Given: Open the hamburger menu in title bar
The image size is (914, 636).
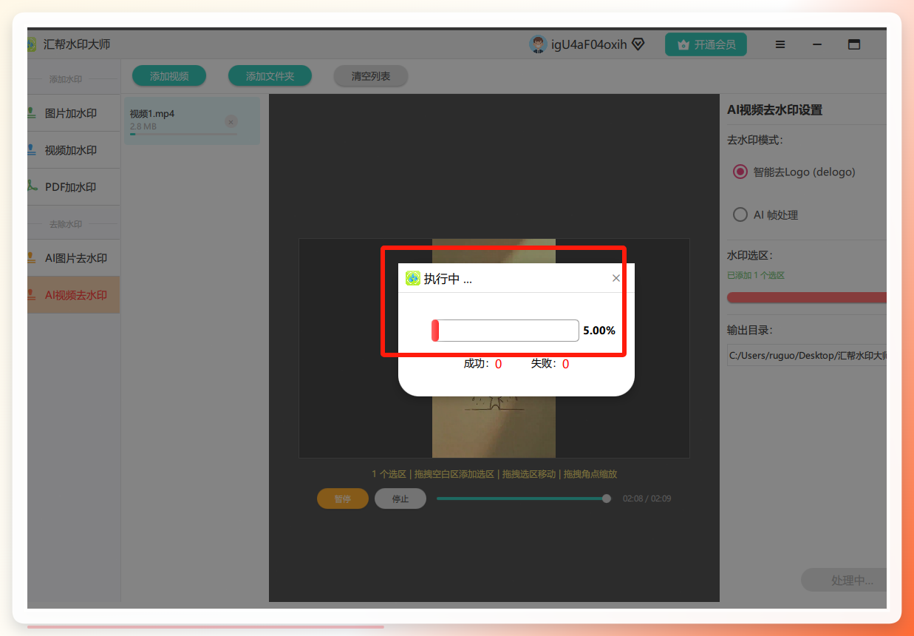Looking at the screenshot, I should (780, 44).
